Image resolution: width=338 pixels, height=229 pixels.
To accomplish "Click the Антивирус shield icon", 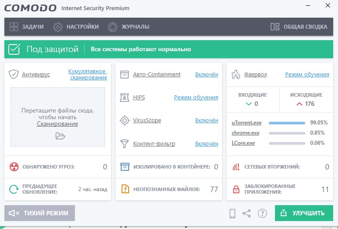I will 14,74.
